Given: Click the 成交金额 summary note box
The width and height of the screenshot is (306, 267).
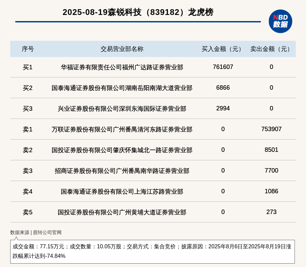Looking at the screenshot, I should (152, 252).
